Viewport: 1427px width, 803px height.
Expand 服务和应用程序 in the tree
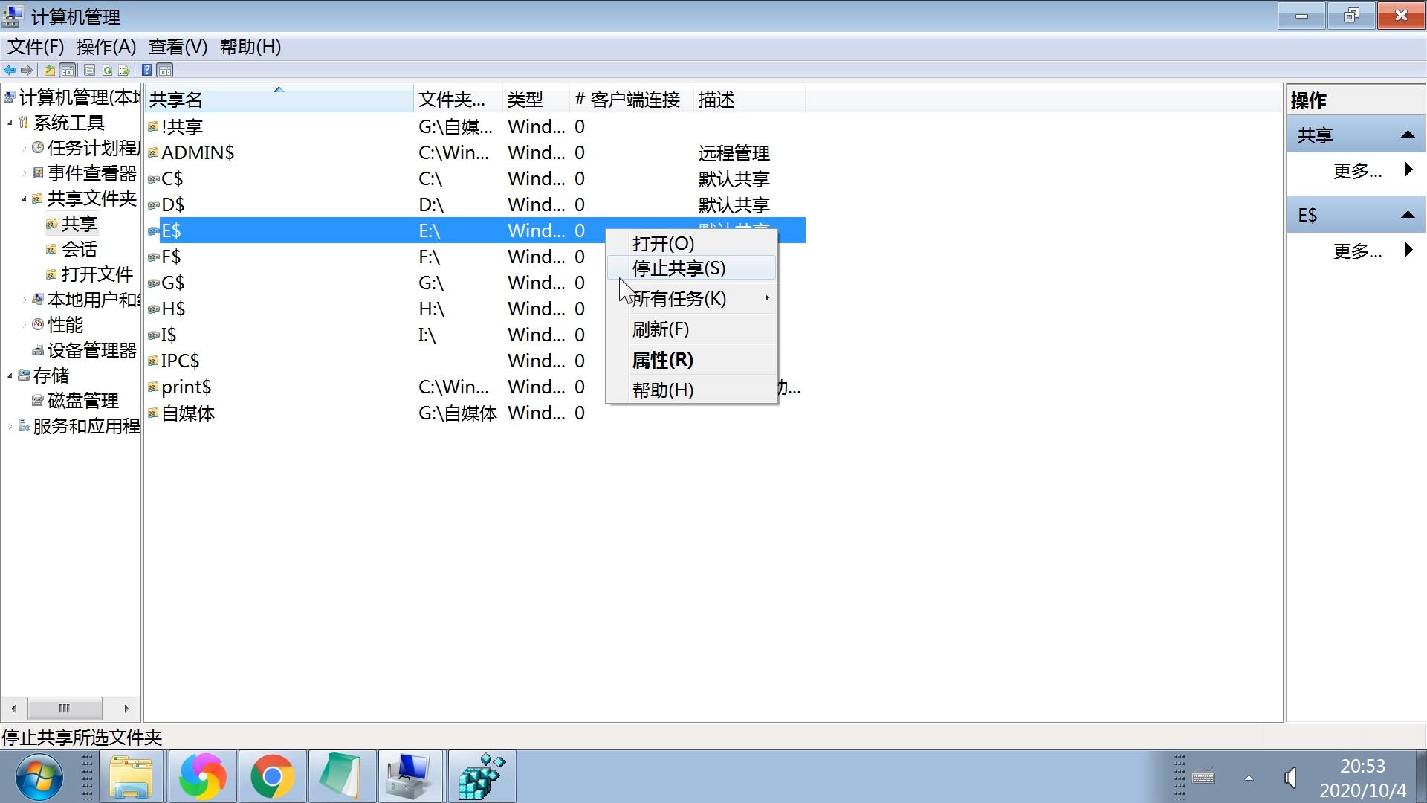(x=10, y=426)
